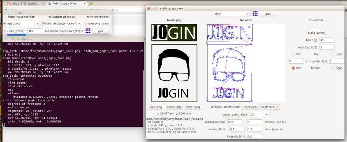Click the x origin input field

(x=296, y=61)
